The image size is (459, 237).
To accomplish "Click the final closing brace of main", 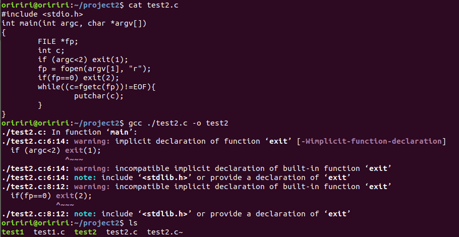I will (4, 114).
